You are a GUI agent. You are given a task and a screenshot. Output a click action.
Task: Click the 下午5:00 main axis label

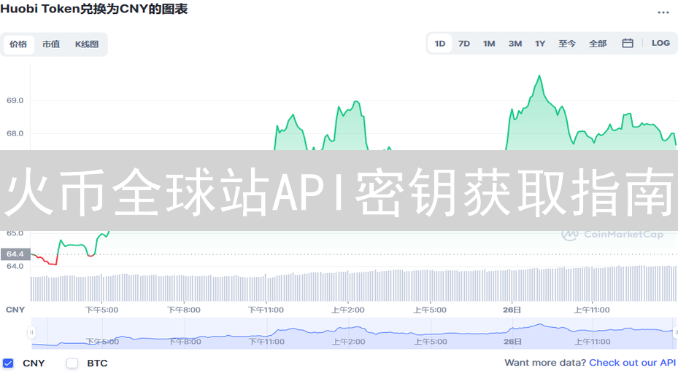(x=101, y=310)
